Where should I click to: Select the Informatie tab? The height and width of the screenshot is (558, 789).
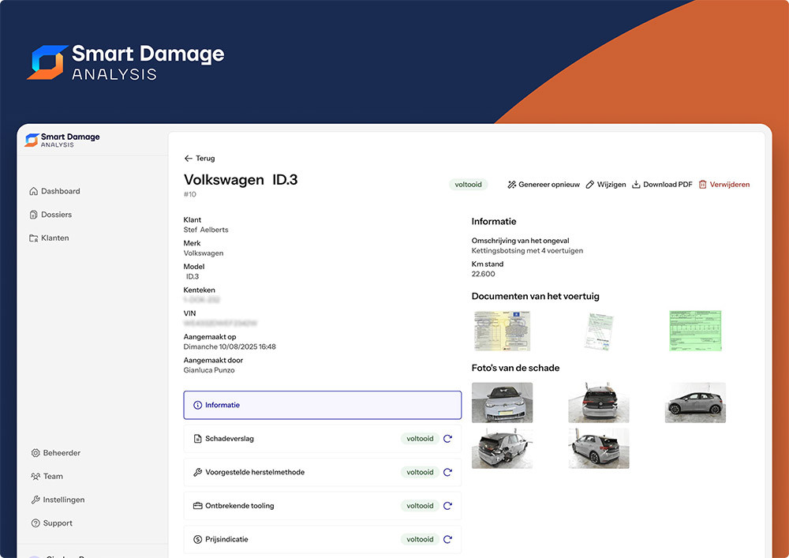[322, 405]
